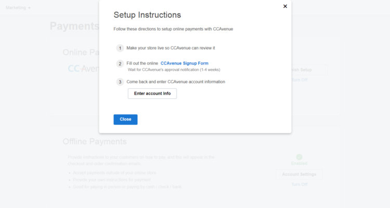
Task: Click Turn Off under Online Payments
Action: click(x=300, y=80)
